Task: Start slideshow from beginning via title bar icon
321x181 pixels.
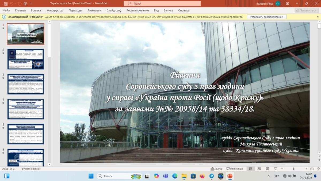Action: point(25,3)
